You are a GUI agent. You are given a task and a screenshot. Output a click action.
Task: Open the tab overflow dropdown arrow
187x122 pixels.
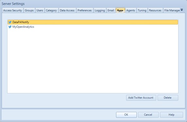point(182,10)
